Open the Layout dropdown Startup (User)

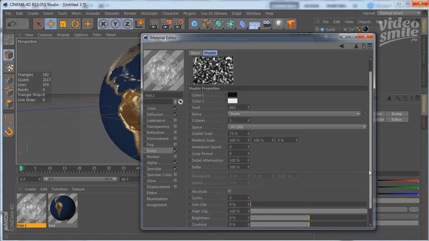click(399, 13)
